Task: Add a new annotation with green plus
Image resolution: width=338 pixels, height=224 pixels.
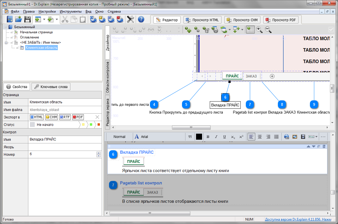Action: click(188, 30)
